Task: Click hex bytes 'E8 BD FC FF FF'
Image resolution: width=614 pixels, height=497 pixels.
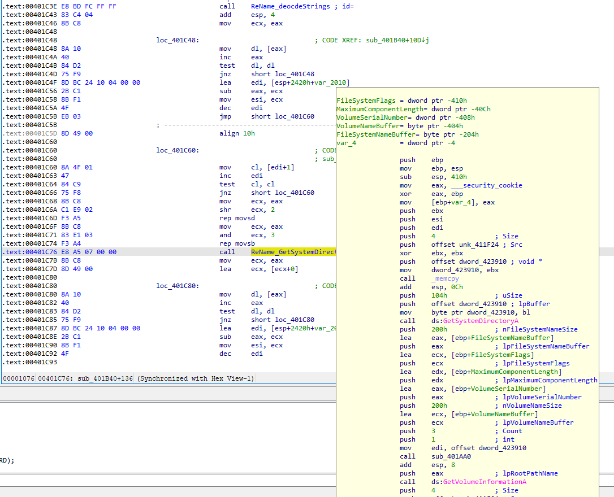Action: click(89, 6)
